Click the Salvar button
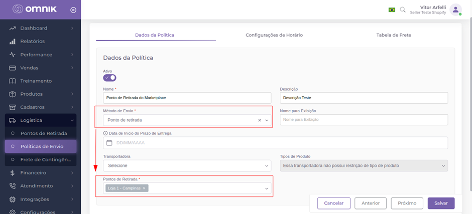This screenshot has height=214, width=472. [x=441, y=203]
